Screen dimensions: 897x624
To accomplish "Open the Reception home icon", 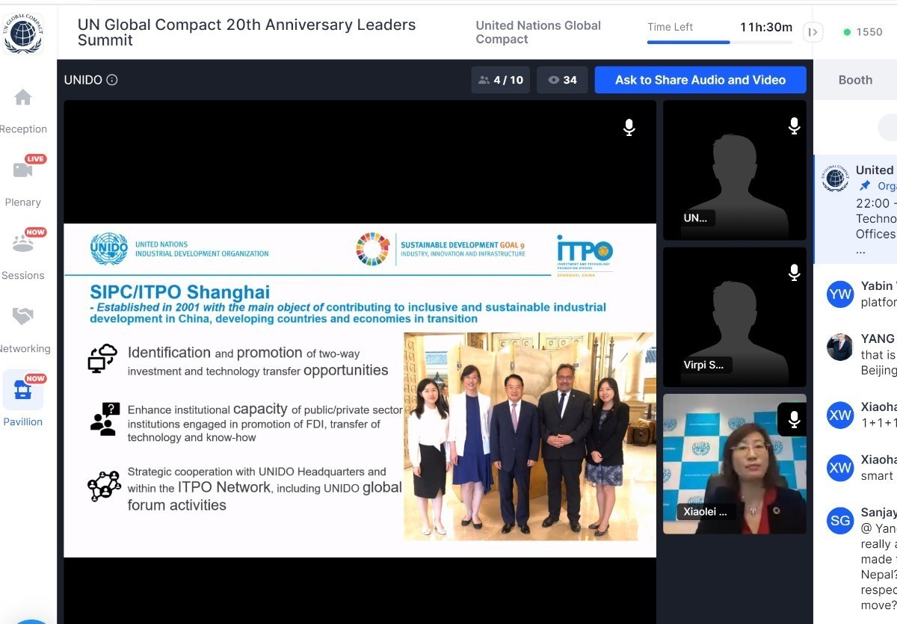I will click(x=23, y=97).
